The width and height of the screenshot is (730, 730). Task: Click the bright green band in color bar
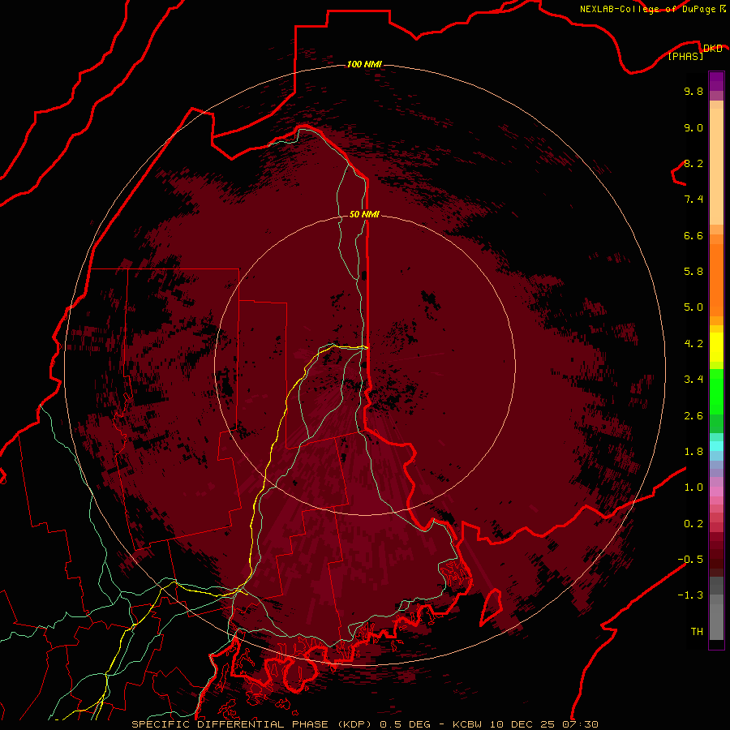coord(716,391)
